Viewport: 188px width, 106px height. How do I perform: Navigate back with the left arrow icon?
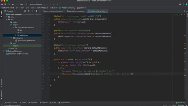pyautogui.click(x=13, y=4)
